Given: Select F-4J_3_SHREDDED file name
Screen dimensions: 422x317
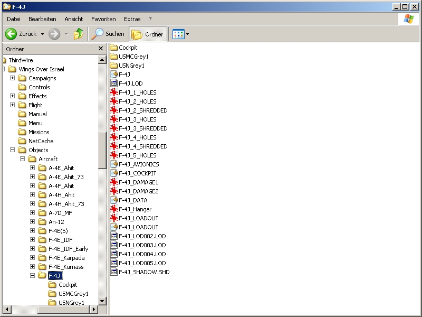Looking at the screenshot, I should (143, 128).
